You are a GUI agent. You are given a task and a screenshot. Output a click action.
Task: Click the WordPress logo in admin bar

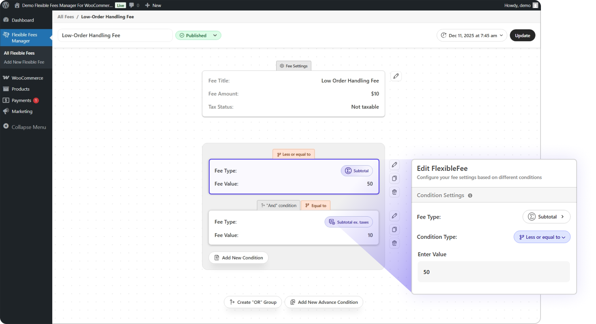tap(6, 5)
